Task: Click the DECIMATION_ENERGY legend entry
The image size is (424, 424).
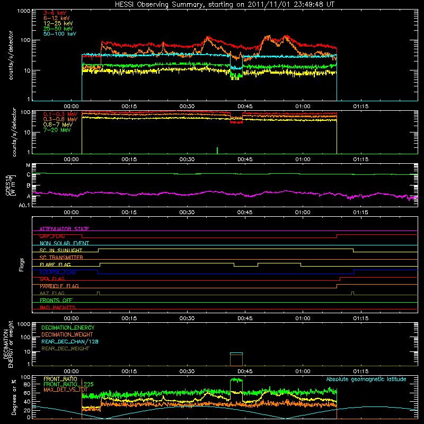Action: (68, 328)
